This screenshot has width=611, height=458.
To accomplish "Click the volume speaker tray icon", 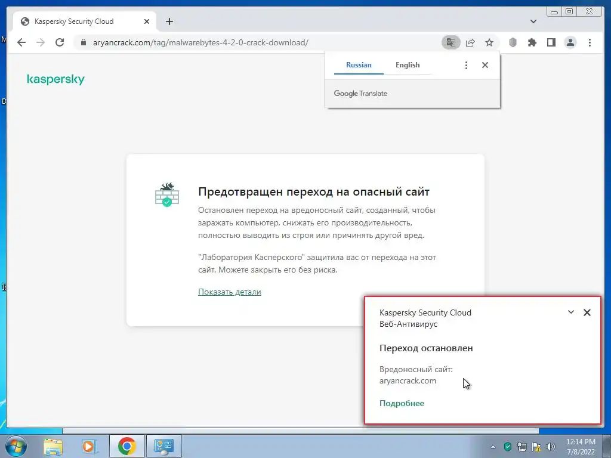I will (551, 446).
